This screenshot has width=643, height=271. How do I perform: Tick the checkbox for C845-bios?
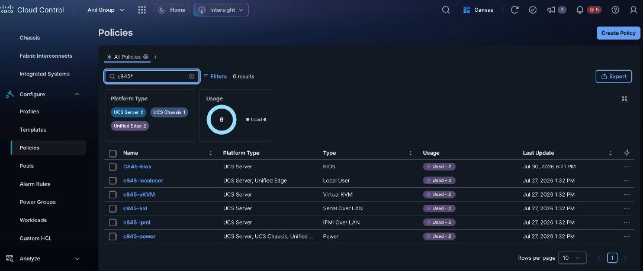(112, 166)
